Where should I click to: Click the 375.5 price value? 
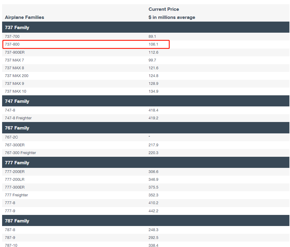coord(153,187)
